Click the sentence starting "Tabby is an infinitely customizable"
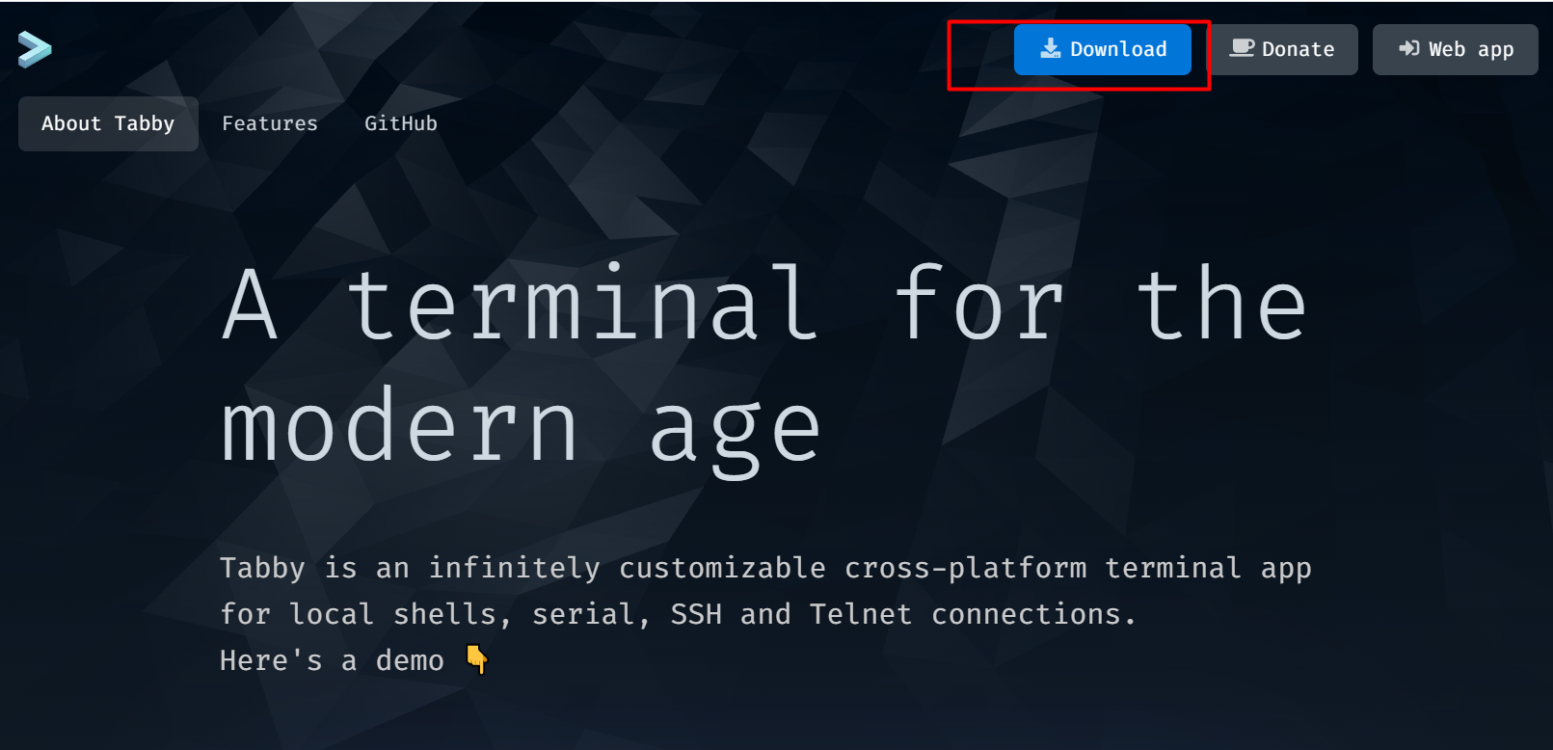This screenshot has width=1553, height=750. (765, 591)
